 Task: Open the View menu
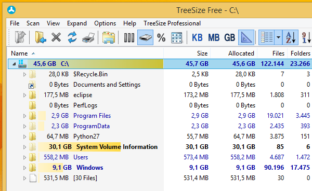tap(53, 23)
